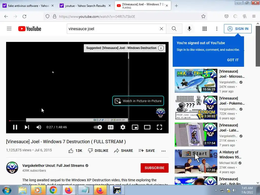260x195 pixels.
Task: Close the youtue Yahoo Search Results tab
Action: (110, 6)
